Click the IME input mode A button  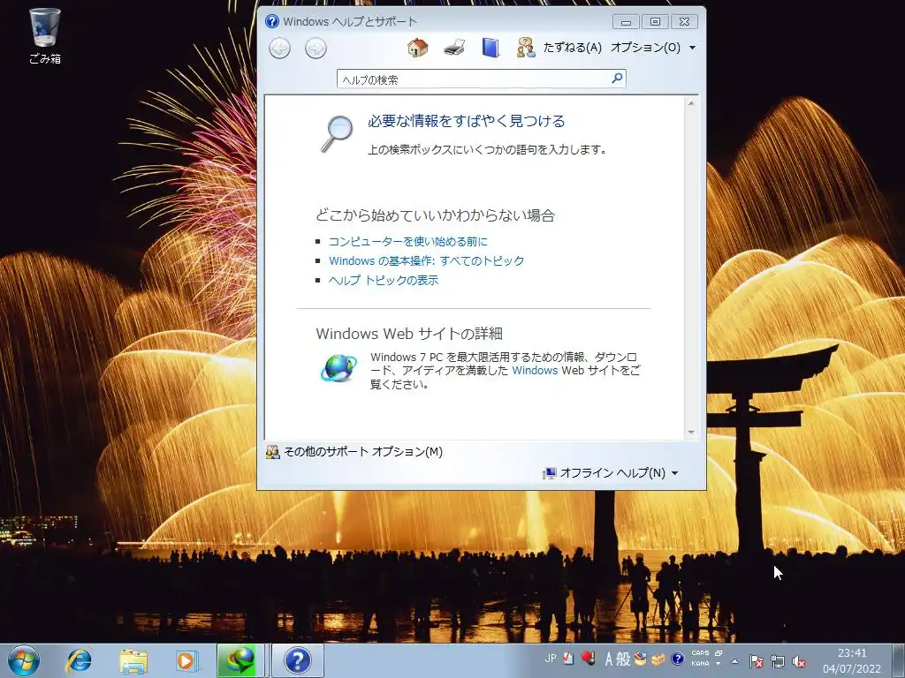(x=609, y=659)
